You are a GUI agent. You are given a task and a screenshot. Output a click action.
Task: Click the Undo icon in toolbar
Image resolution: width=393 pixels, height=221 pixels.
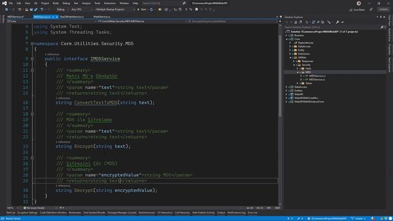click(42, 10)
